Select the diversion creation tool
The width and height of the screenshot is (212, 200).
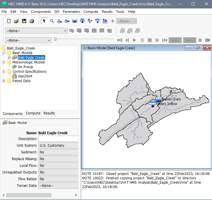(90, 21)
